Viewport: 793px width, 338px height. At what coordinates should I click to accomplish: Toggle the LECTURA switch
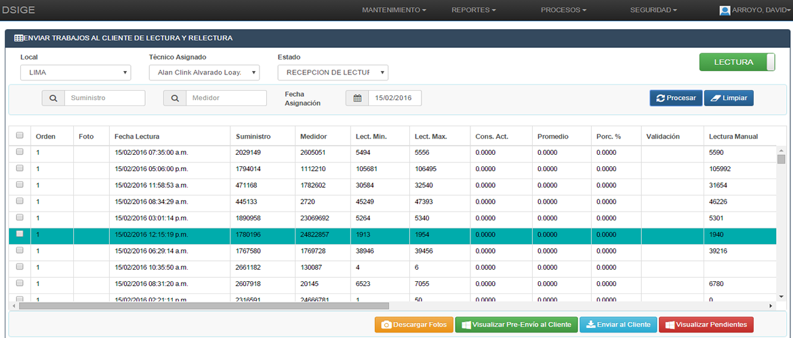tap(737, 63)
